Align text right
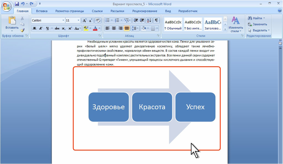 pos(120,28)
